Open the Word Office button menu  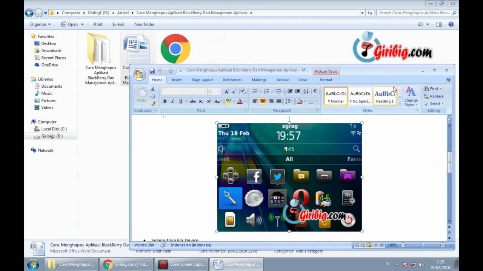click(140, 74)
